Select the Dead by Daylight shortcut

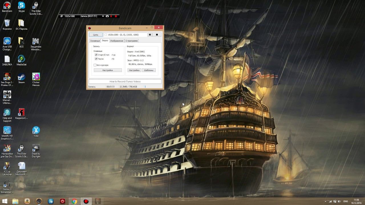tap(36, 151)
